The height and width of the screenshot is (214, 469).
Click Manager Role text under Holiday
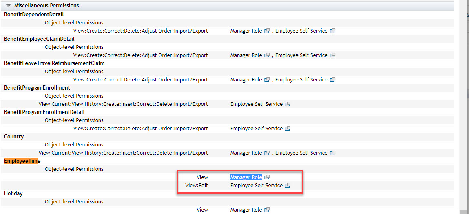coord(246,210)
